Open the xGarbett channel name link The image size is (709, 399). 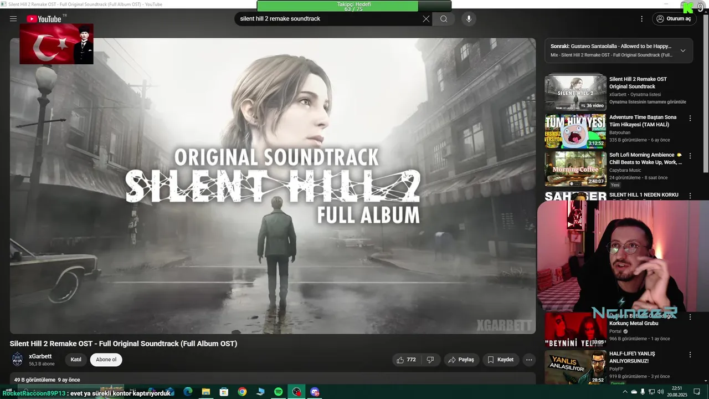click(40, 356)
